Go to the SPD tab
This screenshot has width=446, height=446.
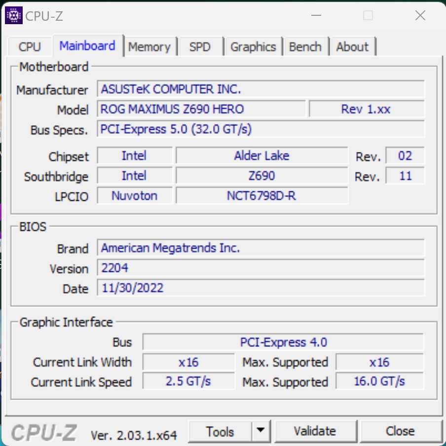[x=200, y=47]
